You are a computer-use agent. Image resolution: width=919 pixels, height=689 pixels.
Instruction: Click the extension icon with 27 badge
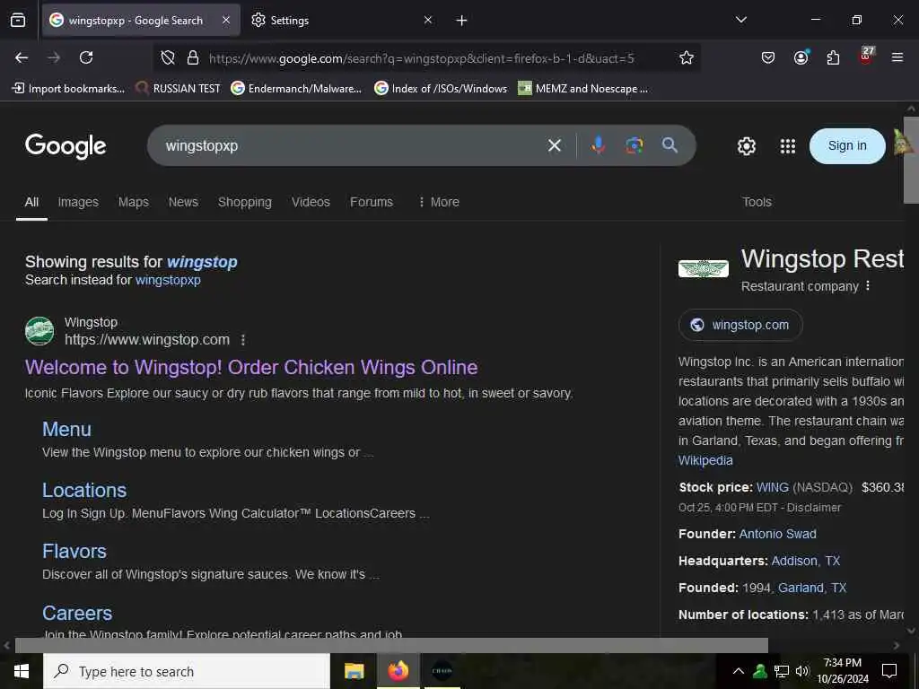tap(866, 57)
